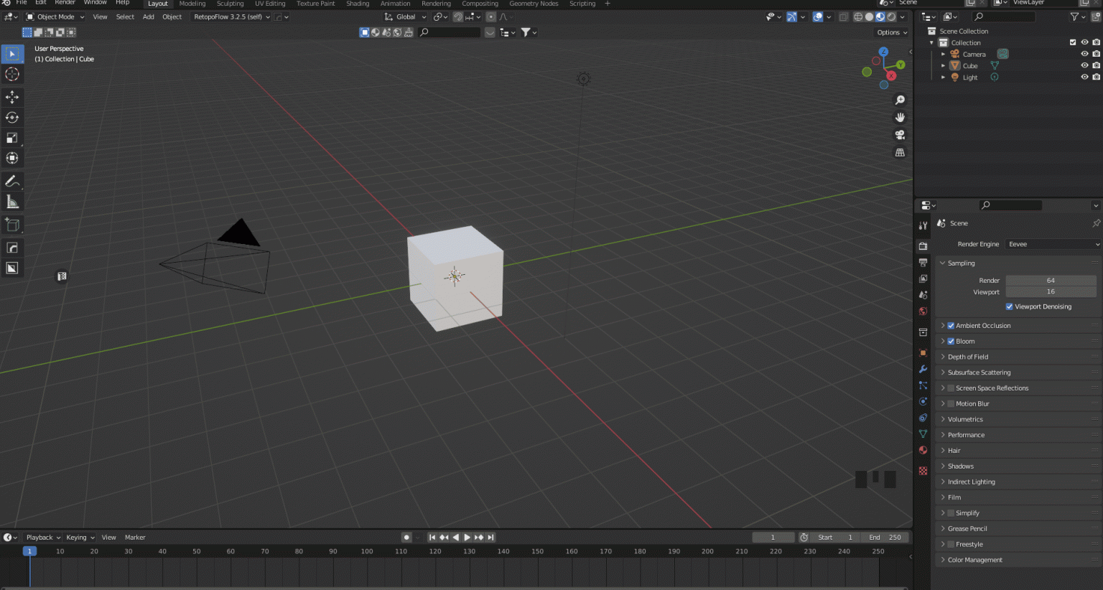
Task: Open the Modifier properties wrench tab
Action: pos(923,369)
